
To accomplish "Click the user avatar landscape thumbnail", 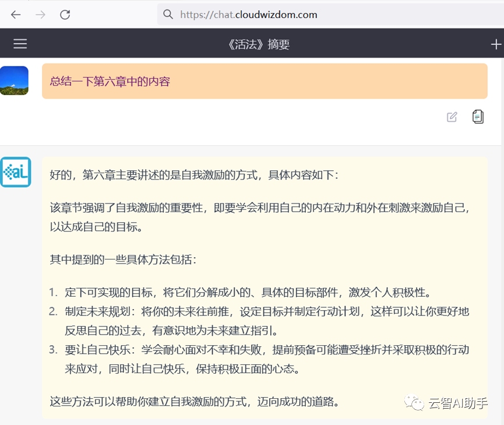I will click(x=14, y=80).
